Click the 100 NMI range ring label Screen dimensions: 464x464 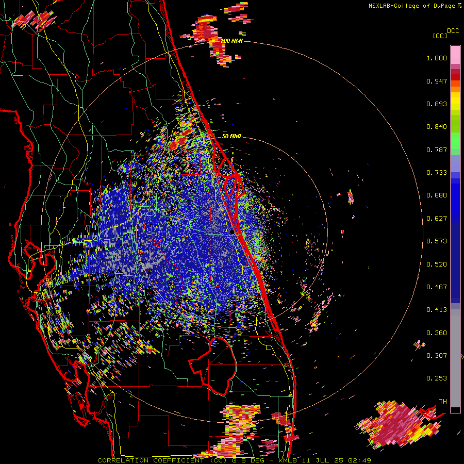231,41
